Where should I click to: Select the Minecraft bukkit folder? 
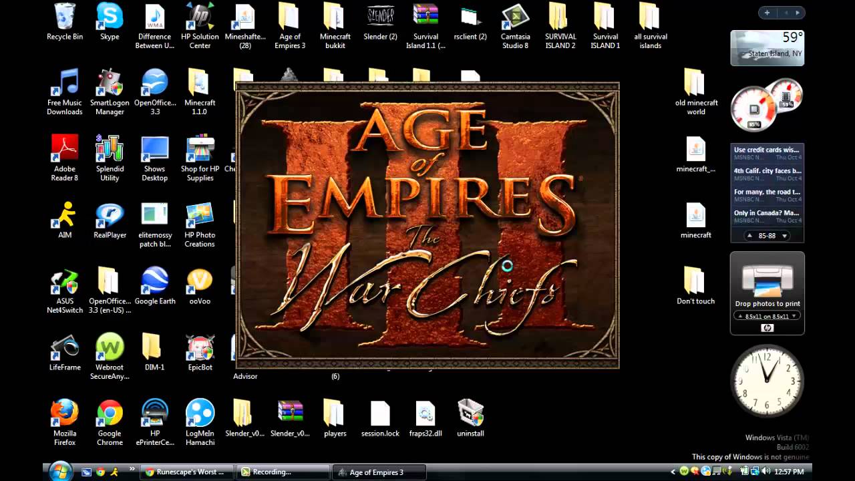coord(335,27)
